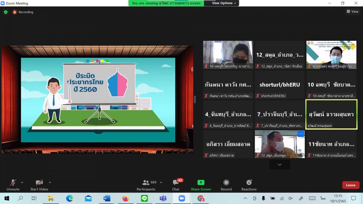The image size is (363, 204).
Task: Leave the meeting
Action: point(351,185)
